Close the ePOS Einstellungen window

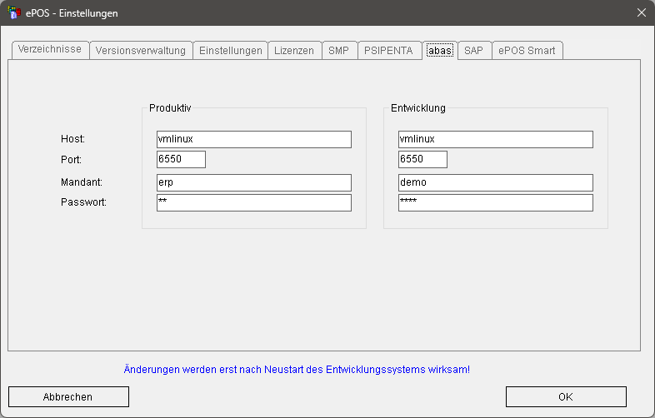coord(642,12)
